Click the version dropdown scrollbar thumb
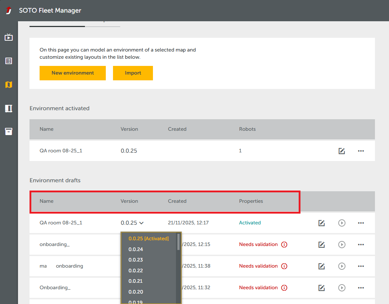Screen dimensions: 389x304 (x=178, y=242)
